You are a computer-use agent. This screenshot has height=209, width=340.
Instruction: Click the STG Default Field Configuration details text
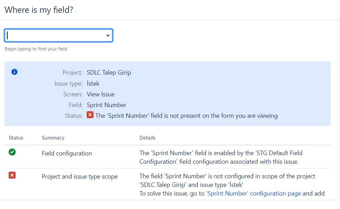pyautogui.click(x=221, y=157)
